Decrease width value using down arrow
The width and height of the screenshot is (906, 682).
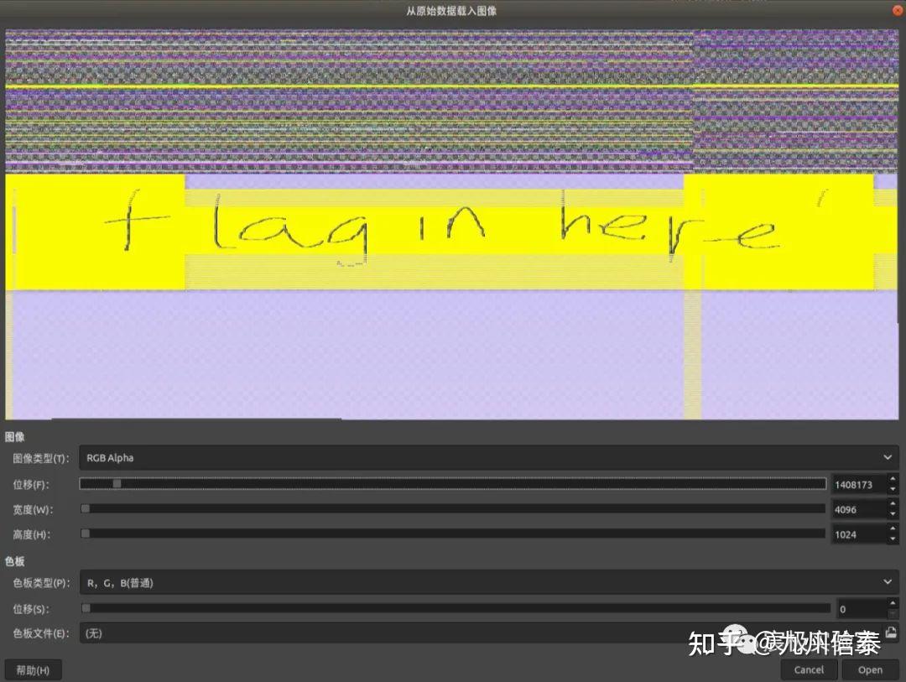893,514
